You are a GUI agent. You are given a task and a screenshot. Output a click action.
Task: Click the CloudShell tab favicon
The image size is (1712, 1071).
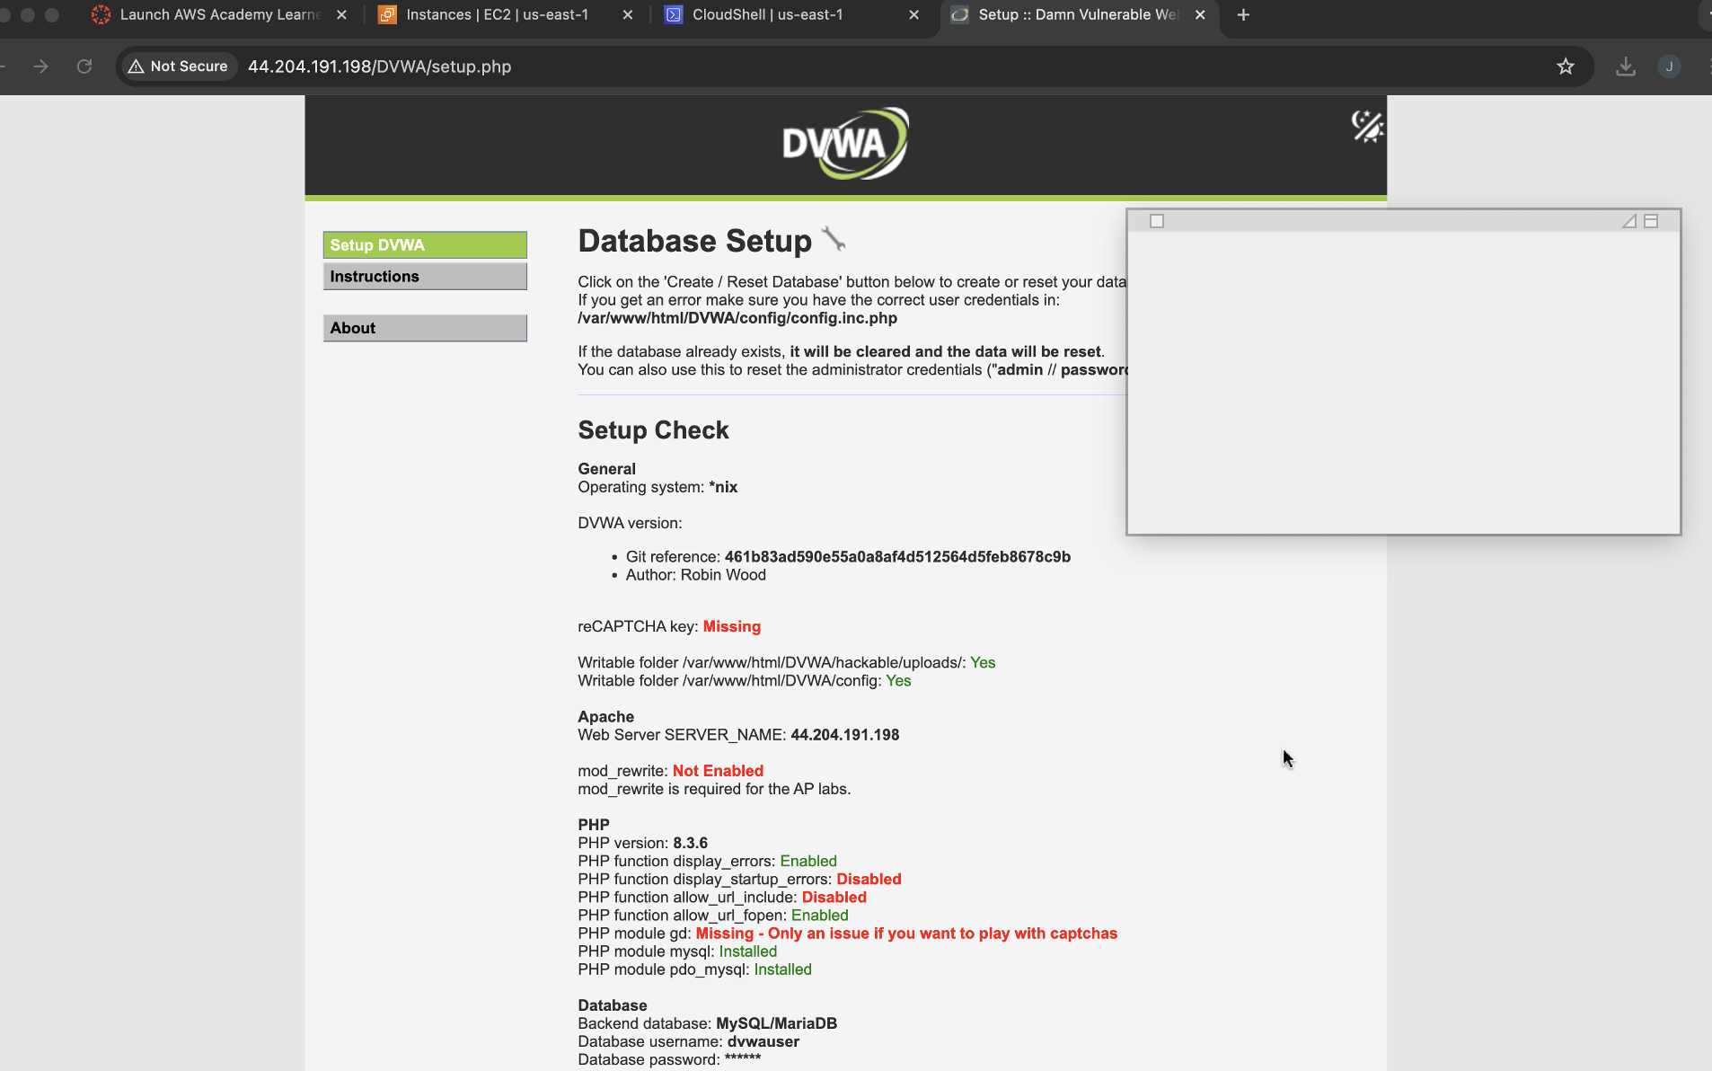click(674, 14)
